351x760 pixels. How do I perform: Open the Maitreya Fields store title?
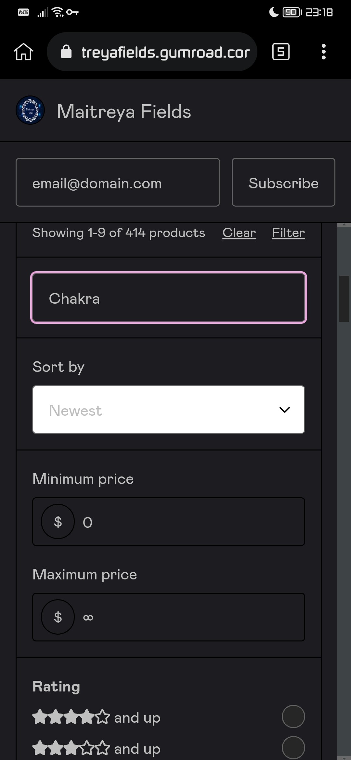pyautogui.click(x=124, y=111)
